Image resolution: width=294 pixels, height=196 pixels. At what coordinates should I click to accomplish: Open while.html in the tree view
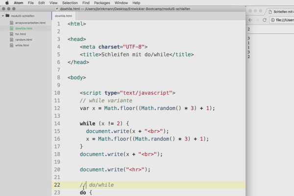[22, 45]
